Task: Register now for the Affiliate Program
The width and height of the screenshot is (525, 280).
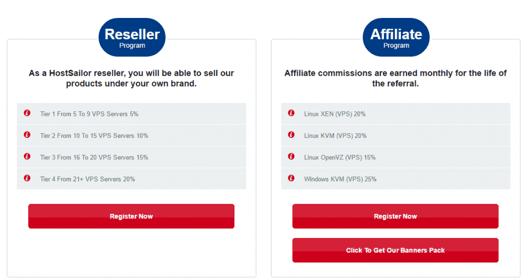Action: pos(395,216)
